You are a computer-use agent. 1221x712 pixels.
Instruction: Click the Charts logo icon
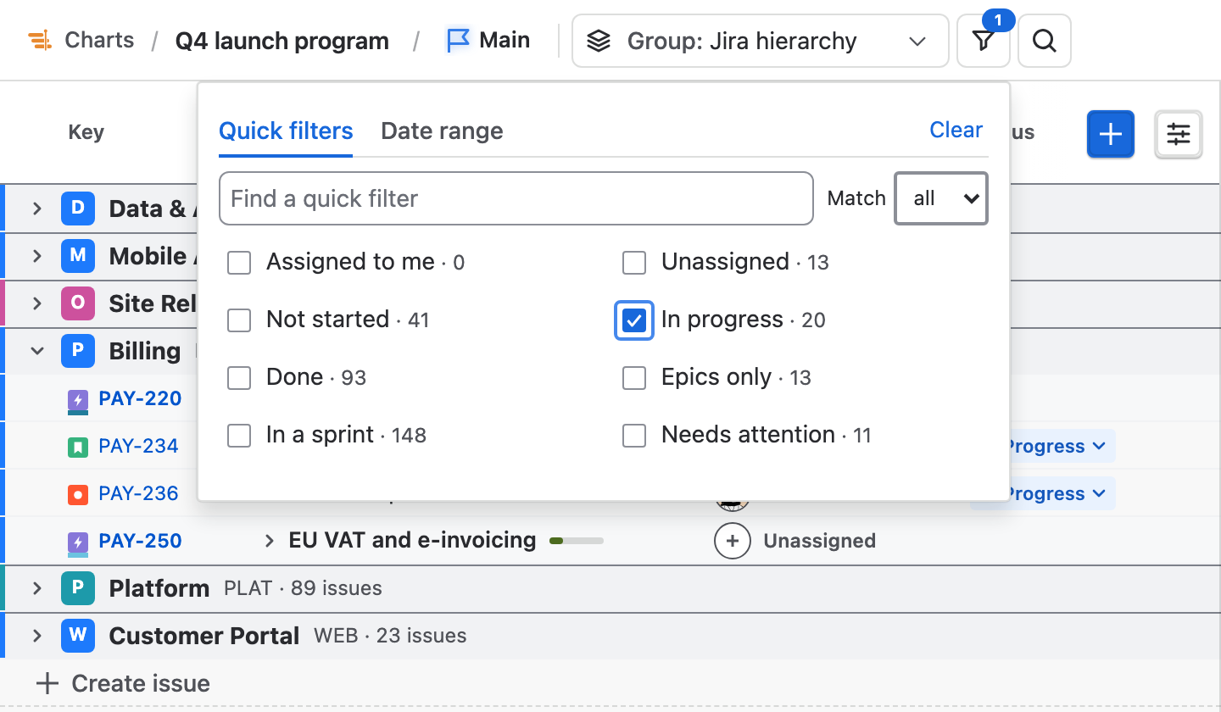(40, 40)
